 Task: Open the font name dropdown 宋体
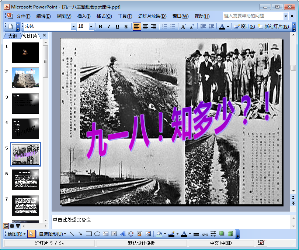click(x=73, y=27)
